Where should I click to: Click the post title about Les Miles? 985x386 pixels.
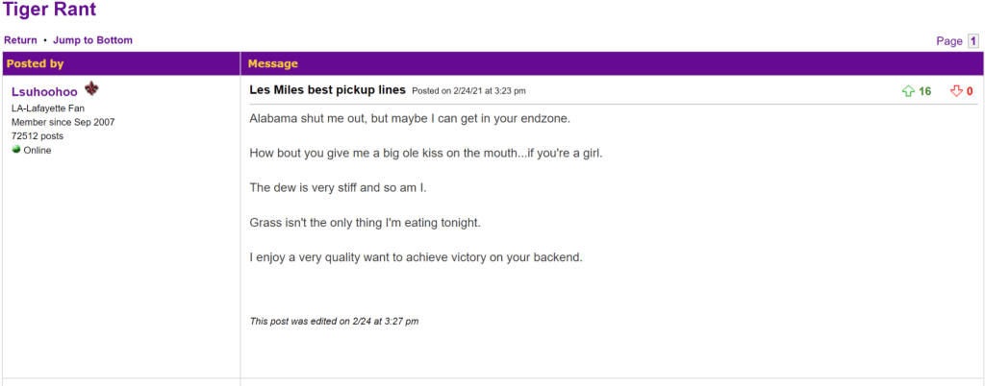(327, 90)
